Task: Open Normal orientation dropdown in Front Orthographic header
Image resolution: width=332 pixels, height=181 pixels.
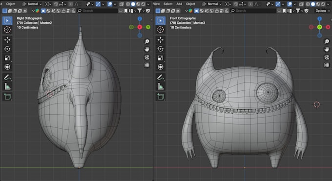Action: 212,4
